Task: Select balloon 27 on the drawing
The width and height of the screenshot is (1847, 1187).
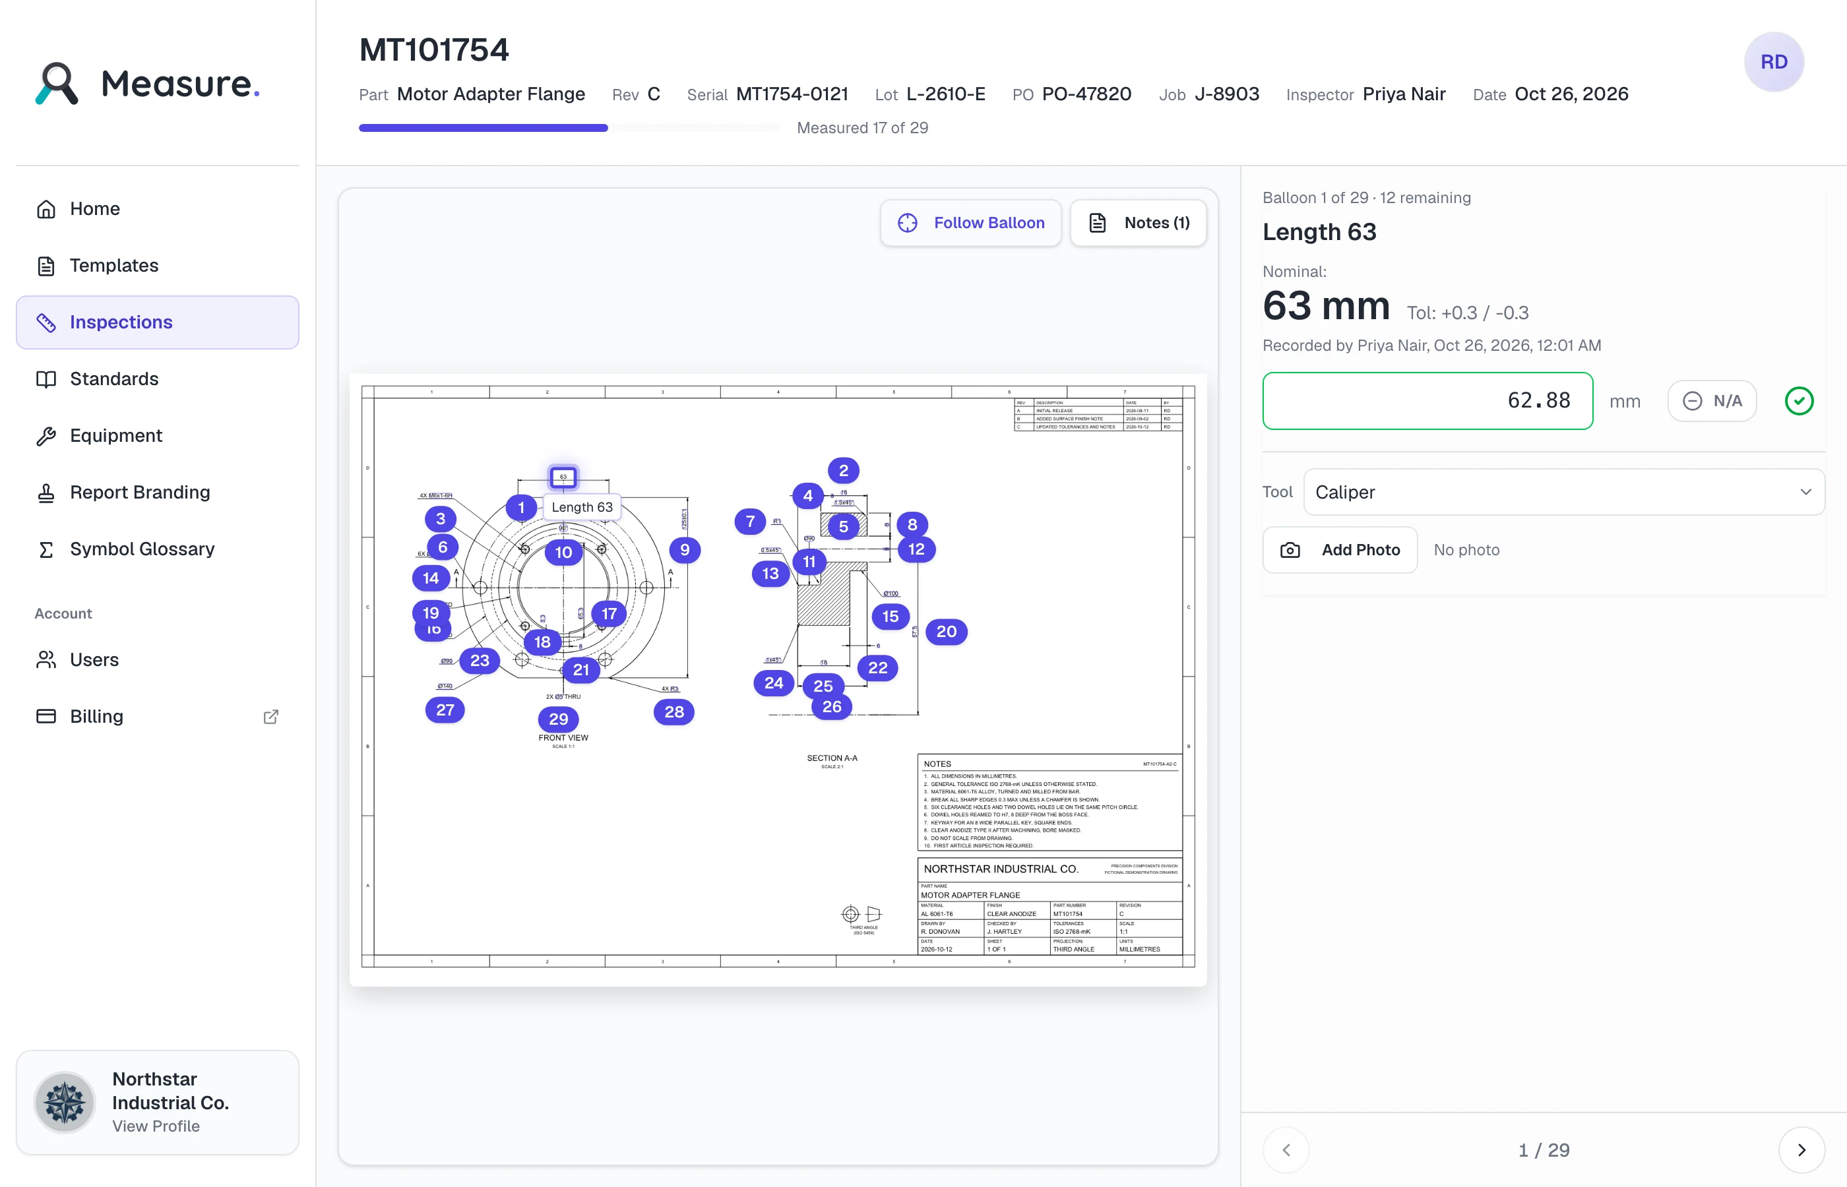Action: (x=445, y=710)
